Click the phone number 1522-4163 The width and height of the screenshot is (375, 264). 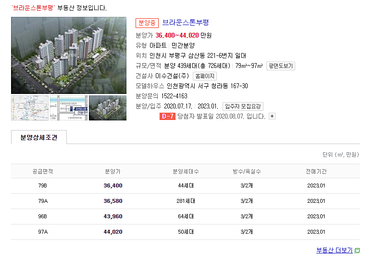pos(175,96)
